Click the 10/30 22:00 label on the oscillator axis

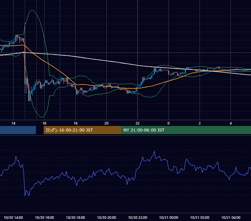138,217
